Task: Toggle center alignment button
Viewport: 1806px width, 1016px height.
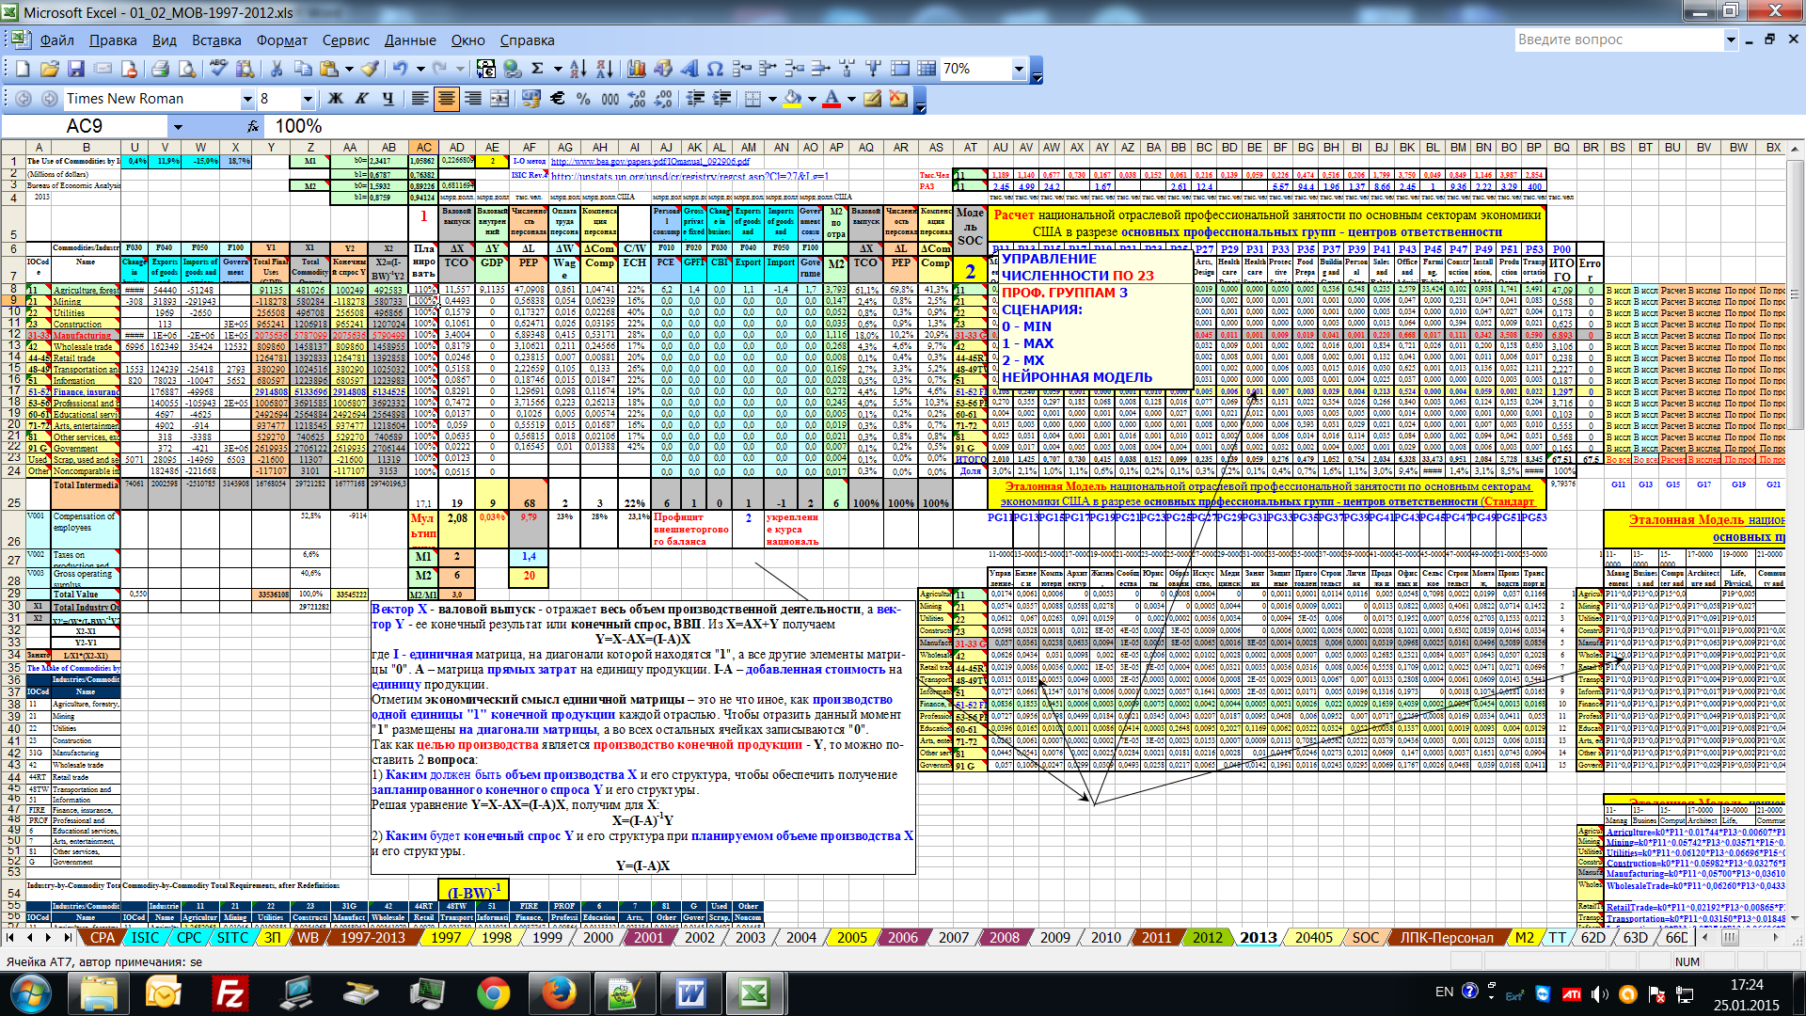Action: pyautogui.click(x=447, y=99)
